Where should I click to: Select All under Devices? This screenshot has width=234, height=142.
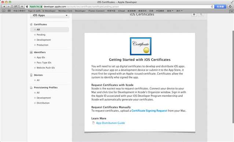coord(38,80)
